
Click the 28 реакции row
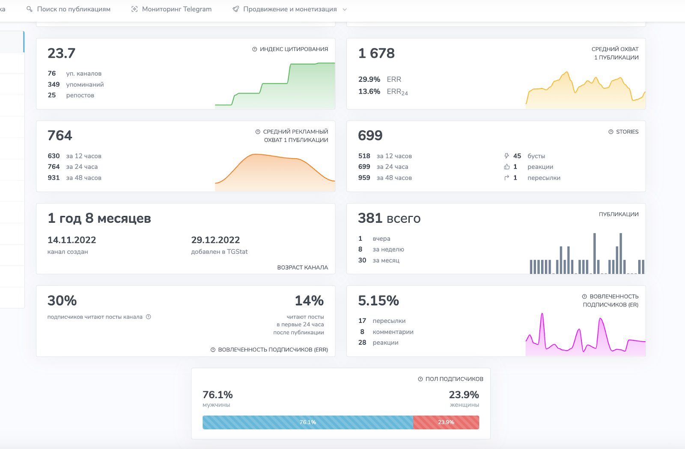pos(378,343)
